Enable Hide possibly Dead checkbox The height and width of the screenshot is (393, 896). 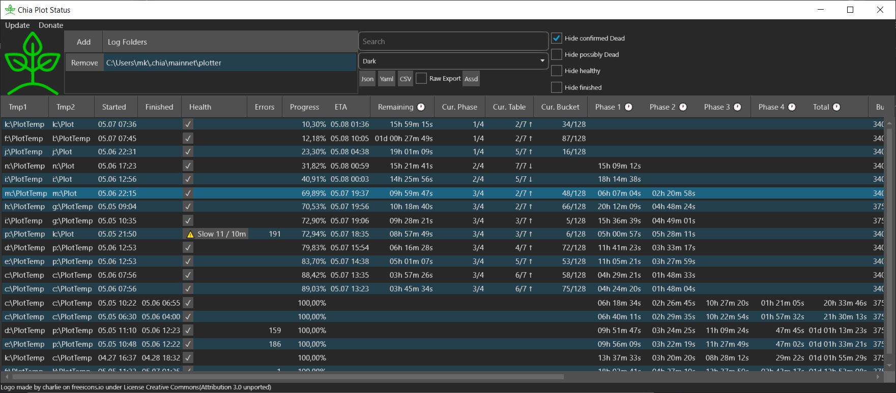tap(557, 54)
